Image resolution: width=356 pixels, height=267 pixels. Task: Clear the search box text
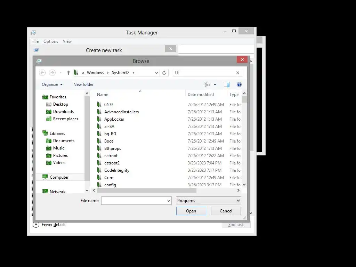point(238,73)
